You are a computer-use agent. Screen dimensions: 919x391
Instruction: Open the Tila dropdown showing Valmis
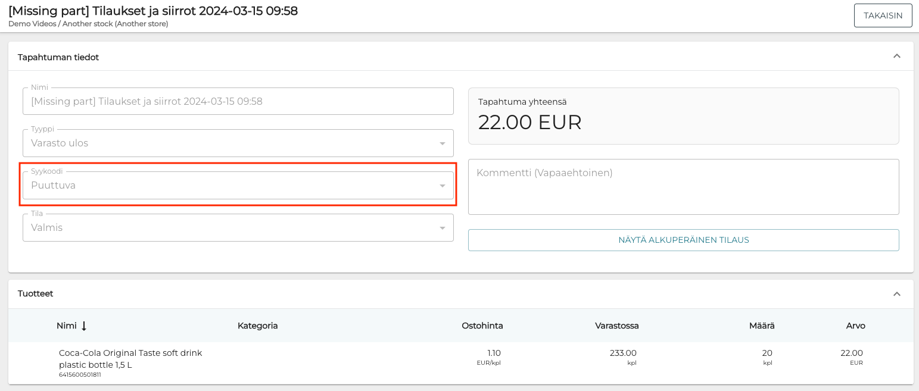click(238, 228)
